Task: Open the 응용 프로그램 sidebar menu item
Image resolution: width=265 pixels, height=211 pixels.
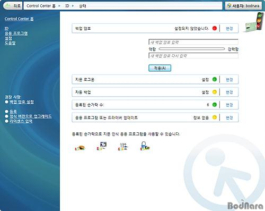Action: click(x=16, y=33)
